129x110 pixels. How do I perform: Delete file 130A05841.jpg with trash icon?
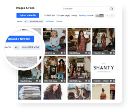[40, 81]
